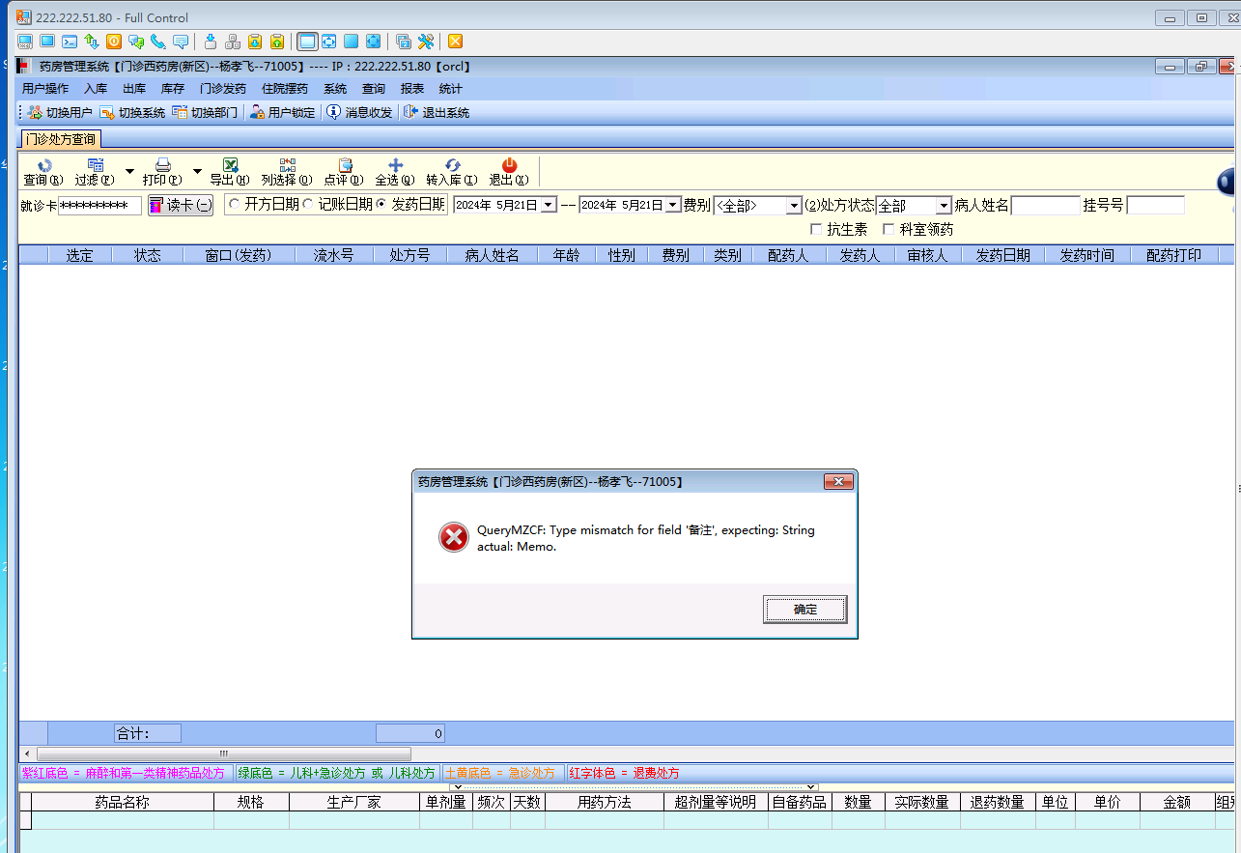The width and height of the screenshot is (1241, 853).
Task: Open the 报表 menu
Action: [412, 88]
